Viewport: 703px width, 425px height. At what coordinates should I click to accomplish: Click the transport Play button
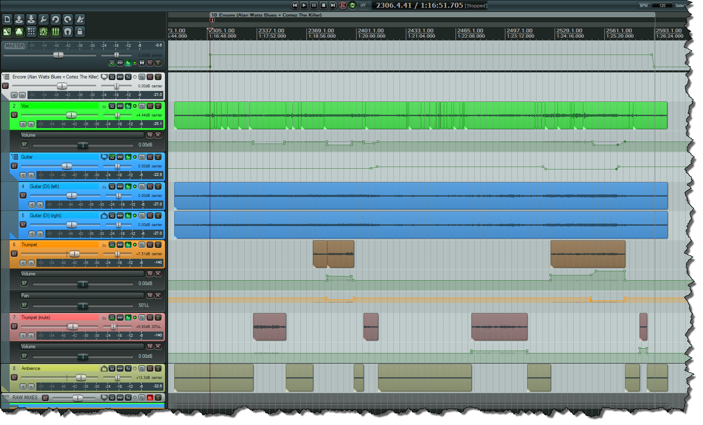304,5
